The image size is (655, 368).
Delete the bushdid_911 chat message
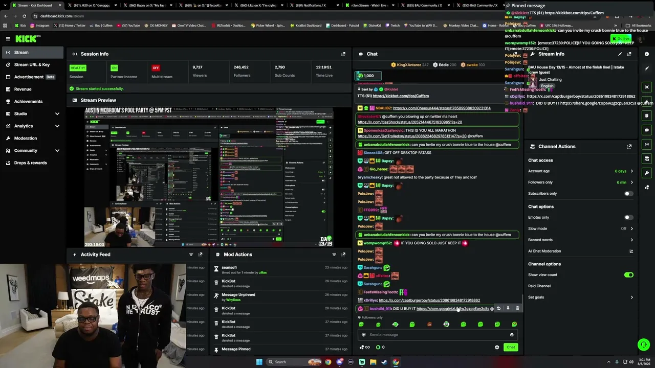(x=517, y=308)
